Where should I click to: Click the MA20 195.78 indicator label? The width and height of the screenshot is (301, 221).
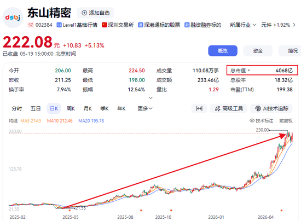pyautogui.click(x=91, y=121)
